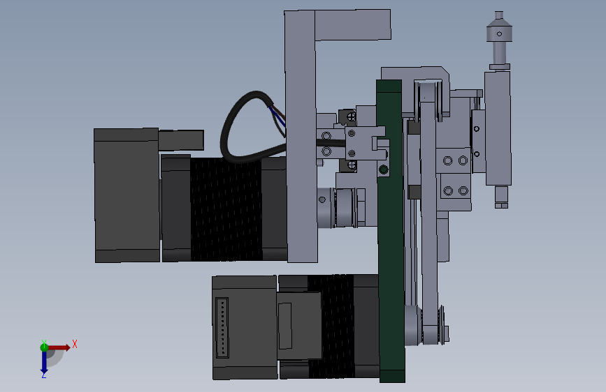This screenshot has width=606, height=392.
Task: Select the pin-row connector on the lower motor
Action: click(x=222, y=328)
